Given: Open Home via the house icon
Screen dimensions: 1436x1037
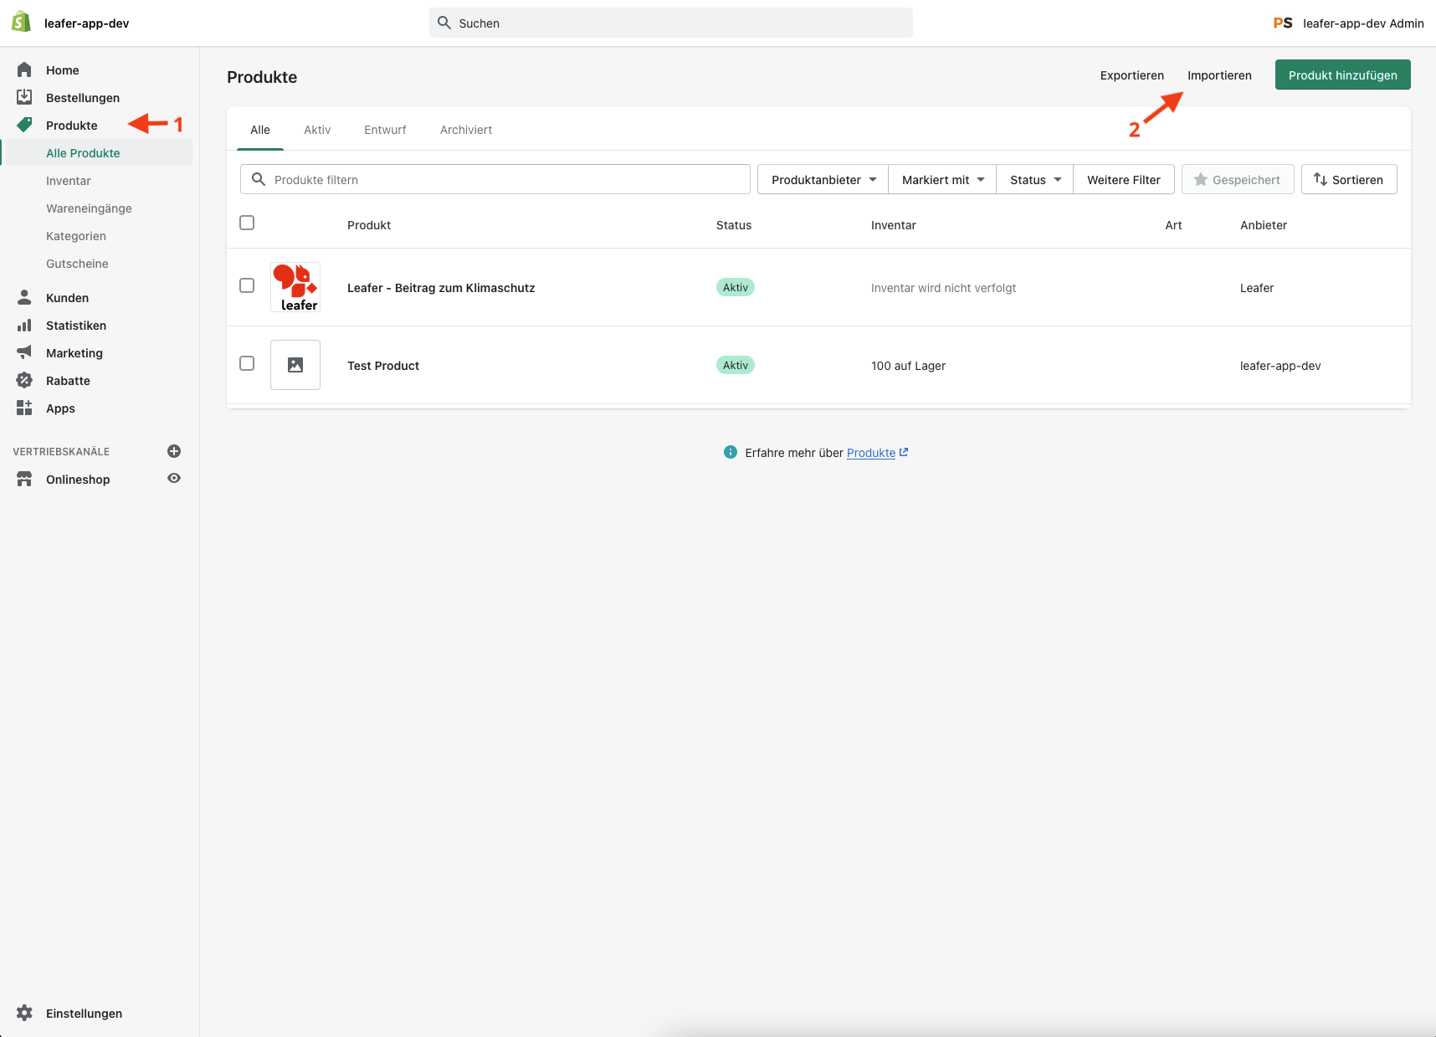Looking at the screenshot, I should [x=25, y=69].
